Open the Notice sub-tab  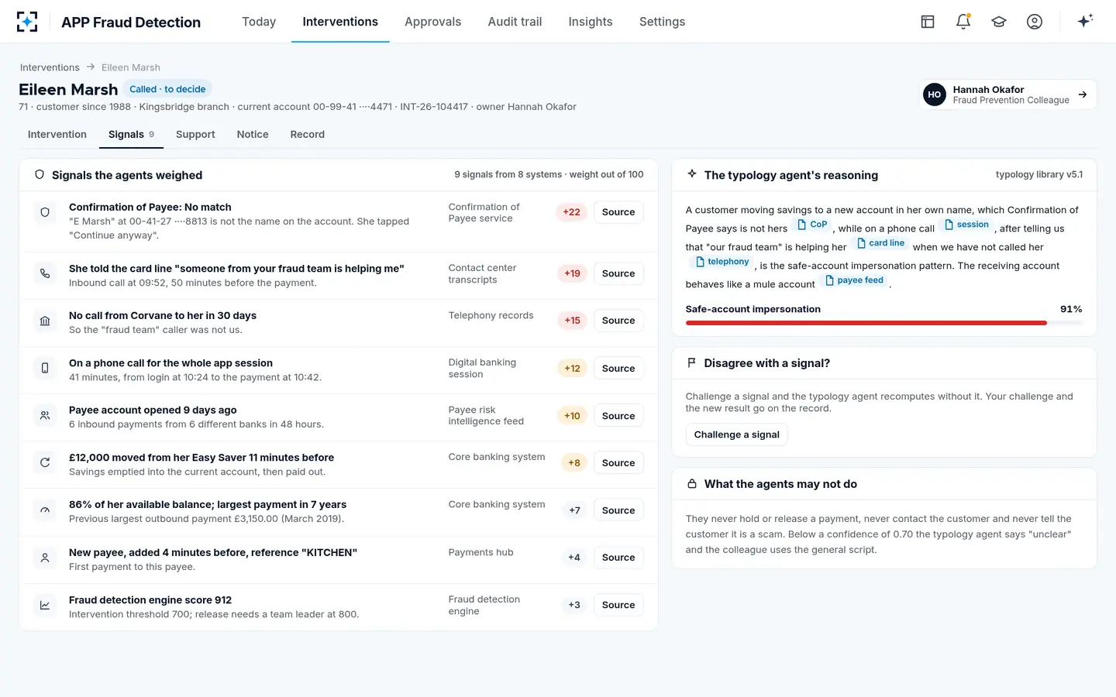tap(253, 135)
